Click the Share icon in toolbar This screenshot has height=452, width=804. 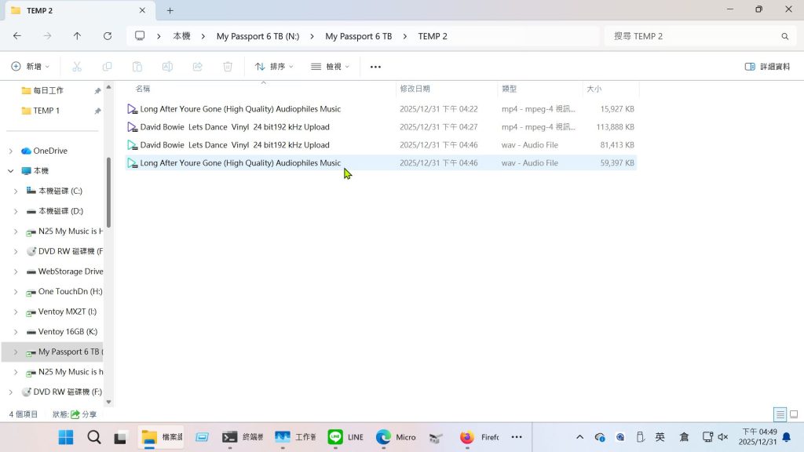(197, 67)
